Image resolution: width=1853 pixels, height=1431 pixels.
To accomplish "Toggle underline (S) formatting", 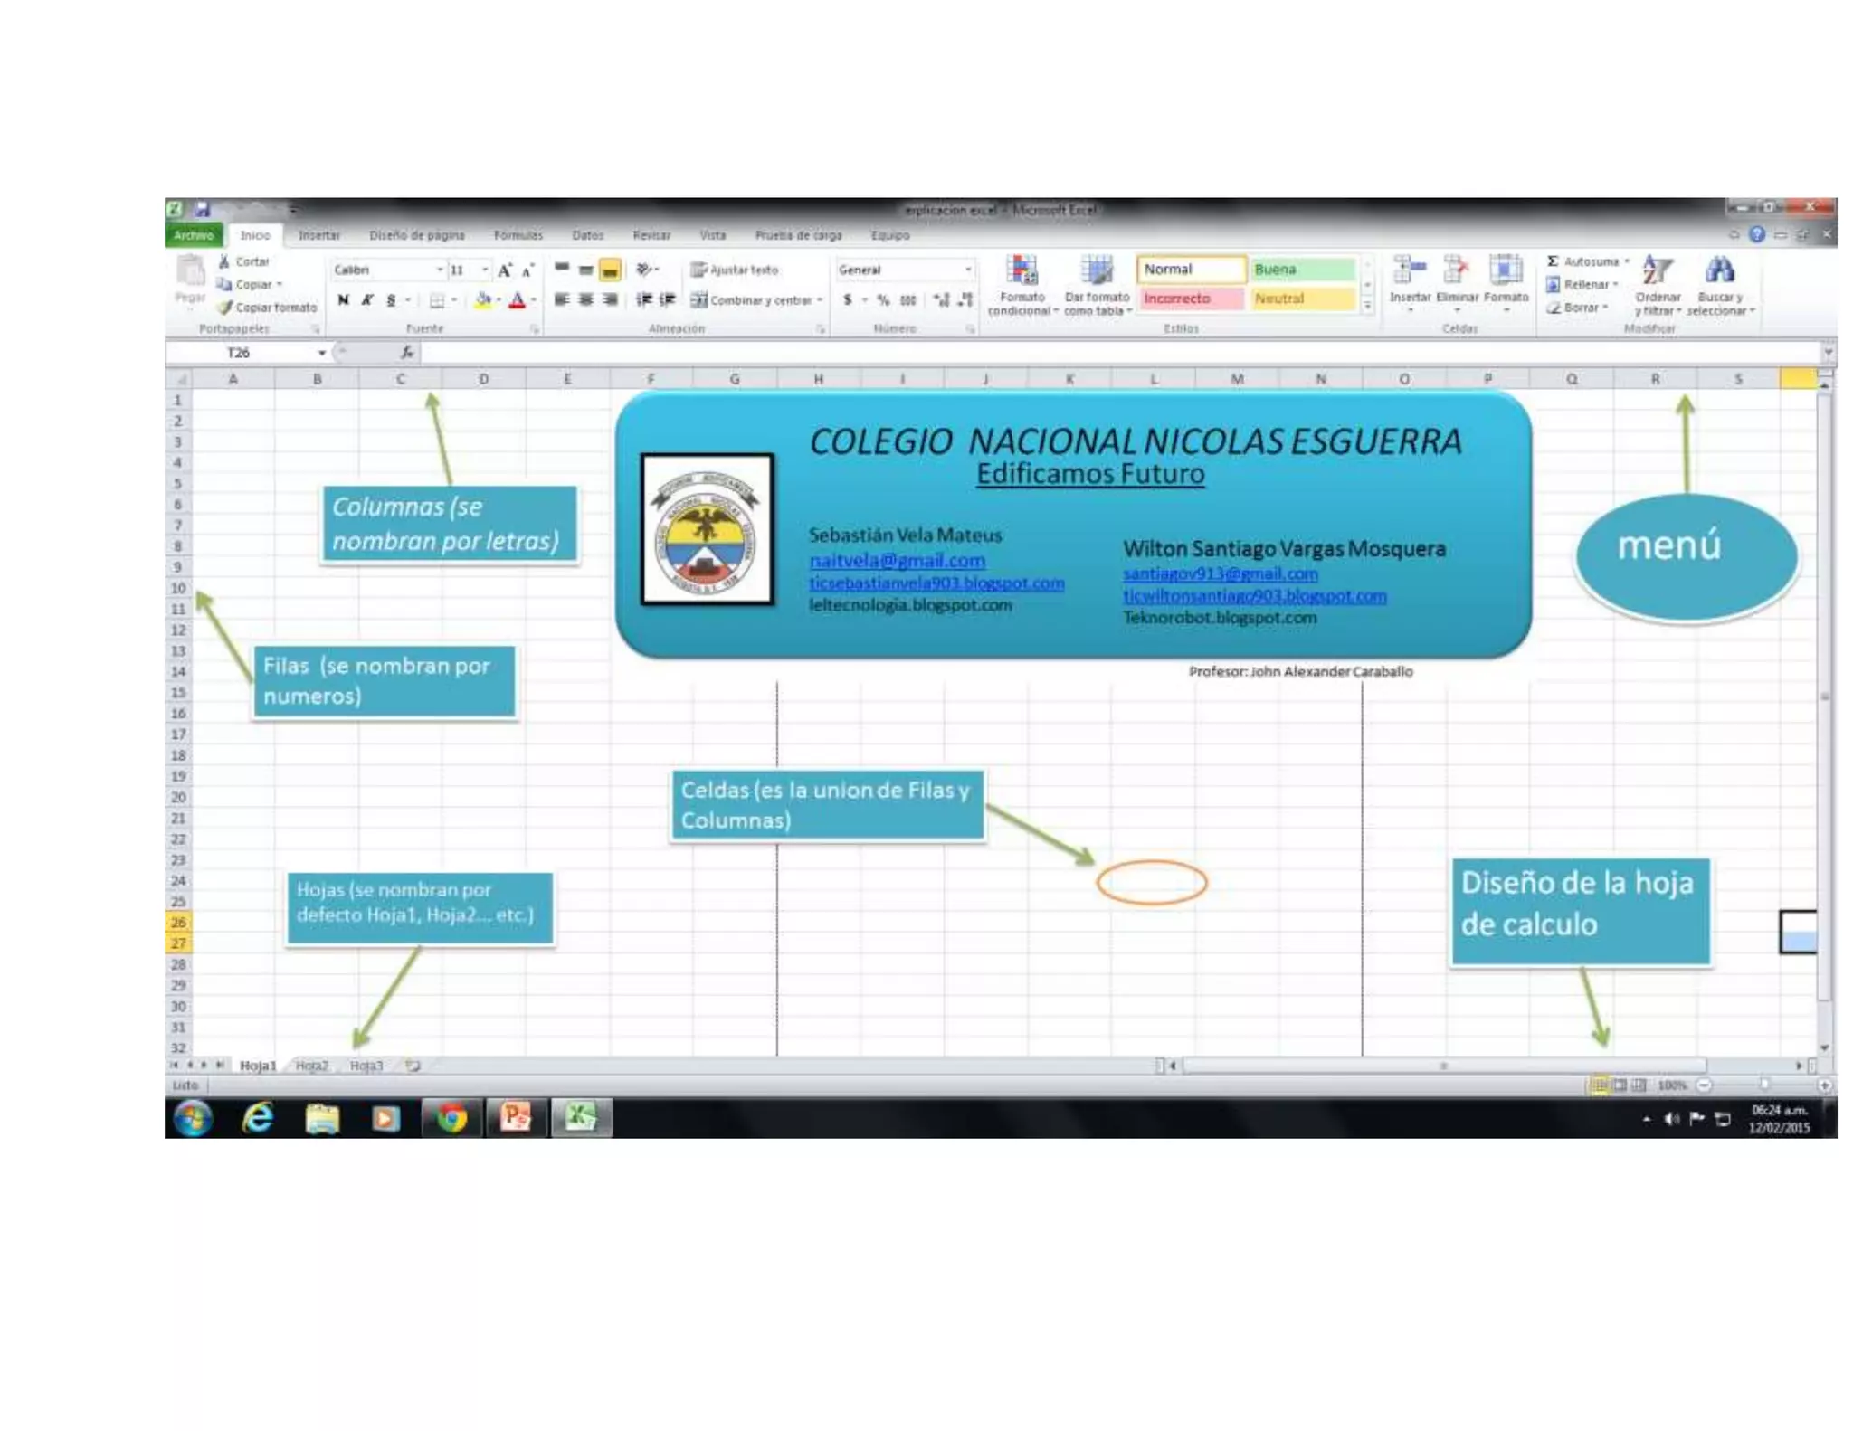I will click(x=391, y=300).
